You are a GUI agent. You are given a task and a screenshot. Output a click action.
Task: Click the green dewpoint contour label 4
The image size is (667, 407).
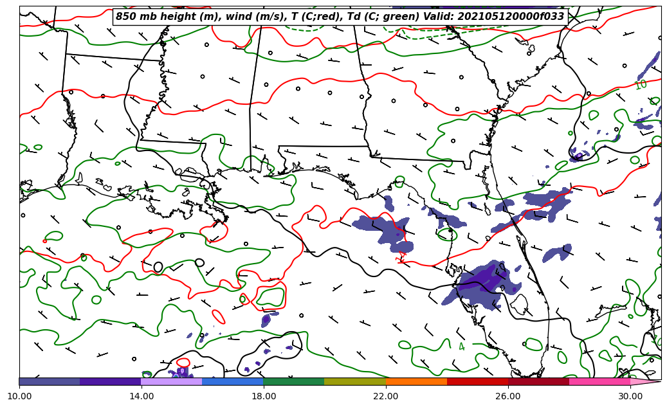pyautogui.click(x=462, y=347)
